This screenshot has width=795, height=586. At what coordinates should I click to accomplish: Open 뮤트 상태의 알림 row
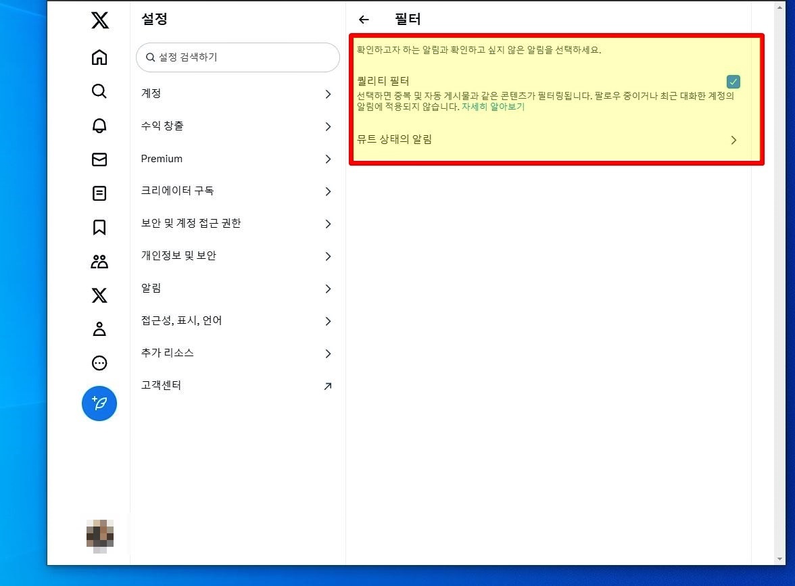pos(548,139)
